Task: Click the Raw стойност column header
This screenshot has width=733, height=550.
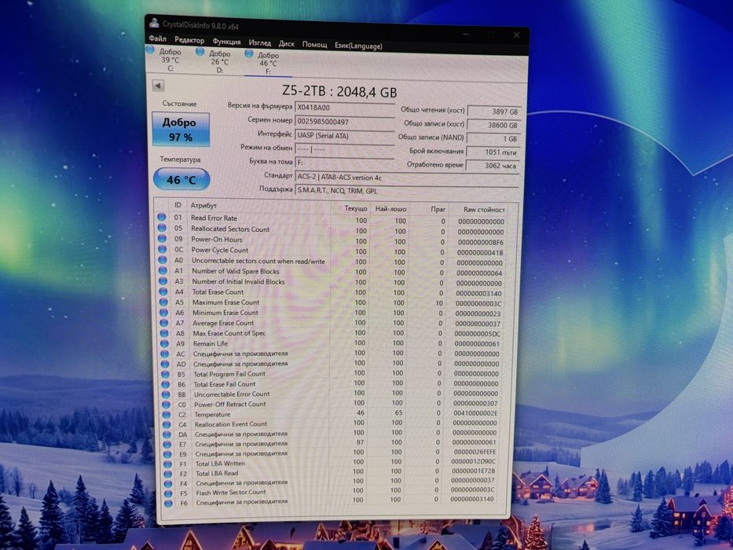Action: coord(484,210)
